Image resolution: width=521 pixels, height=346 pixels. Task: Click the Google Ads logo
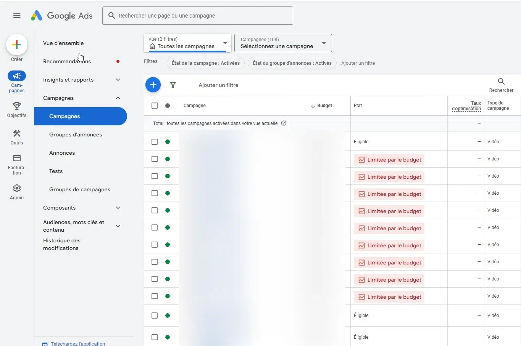(62, 16)
